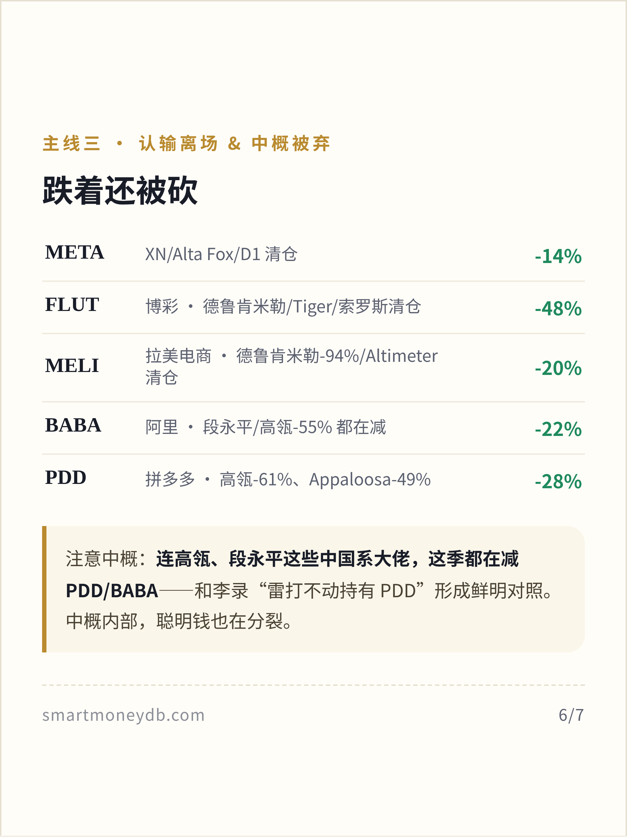
Task: Select the PDD ticker symbol
Action: (x=66, y=477)
